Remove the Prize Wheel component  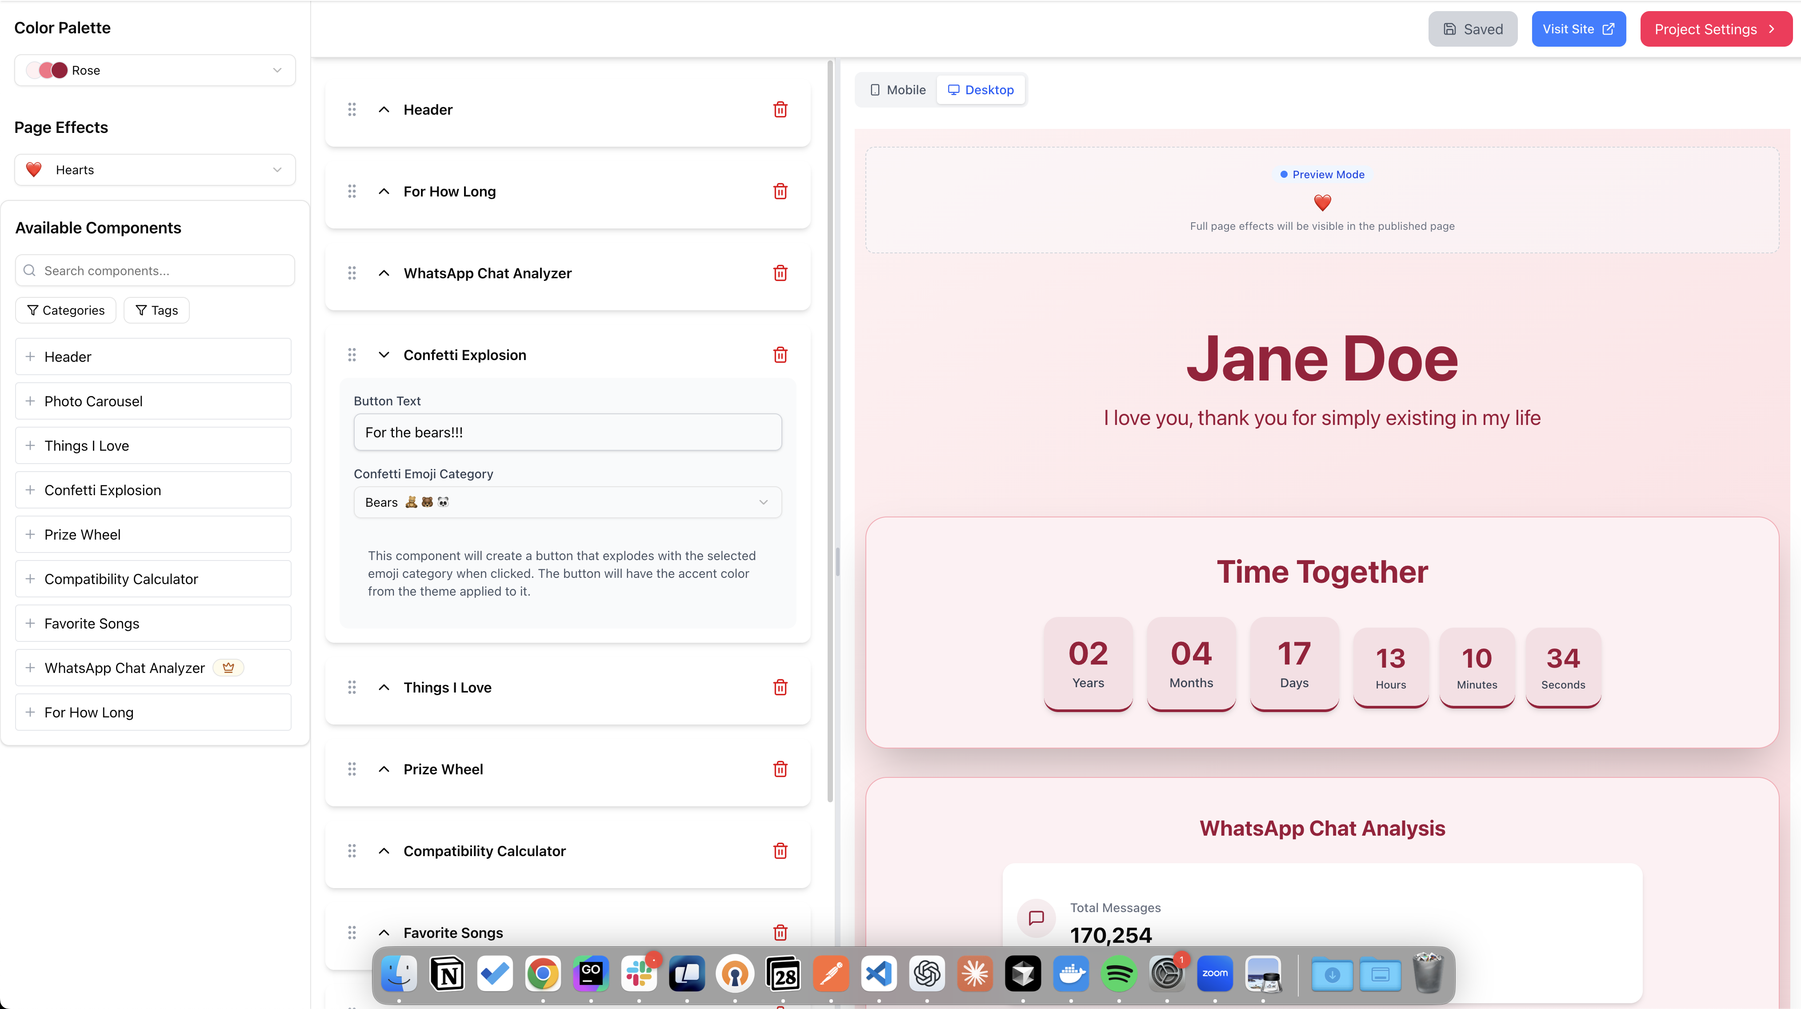(x=780, y=769)
